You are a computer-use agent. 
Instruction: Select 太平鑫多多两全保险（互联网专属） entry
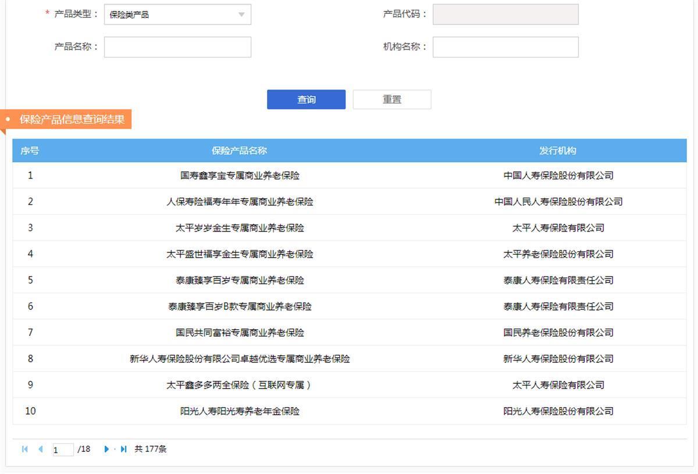tap(239, 385)
